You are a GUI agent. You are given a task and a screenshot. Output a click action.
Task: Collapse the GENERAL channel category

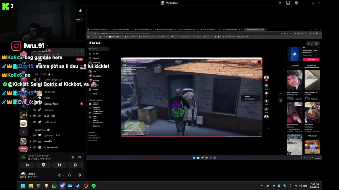(44, 130)
